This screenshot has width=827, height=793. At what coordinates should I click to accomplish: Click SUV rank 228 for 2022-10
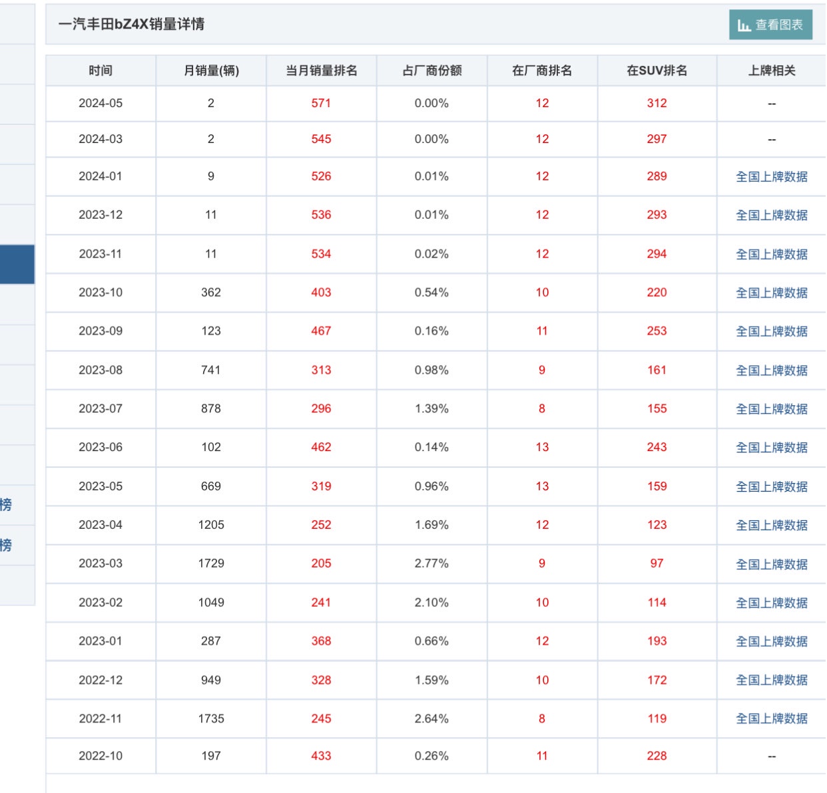coord(657,756)
